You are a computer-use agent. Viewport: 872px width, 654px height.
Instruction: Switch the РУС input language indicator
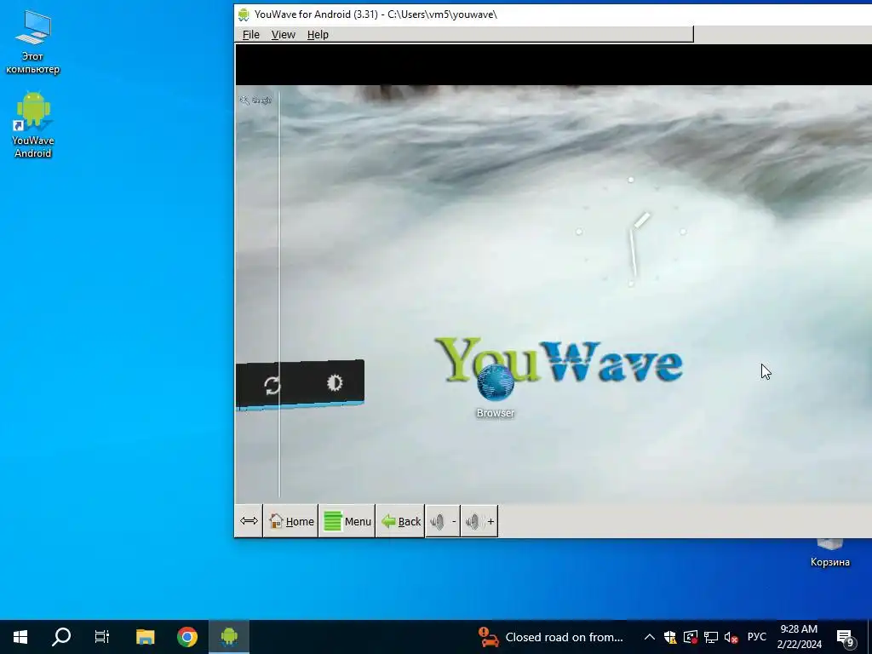point(756,637)
